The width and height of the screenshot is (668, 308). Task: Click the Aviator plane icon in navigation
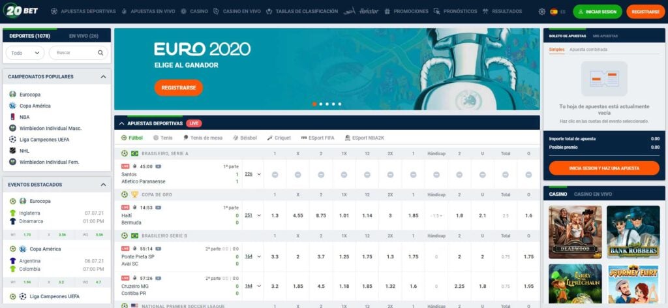350,12
